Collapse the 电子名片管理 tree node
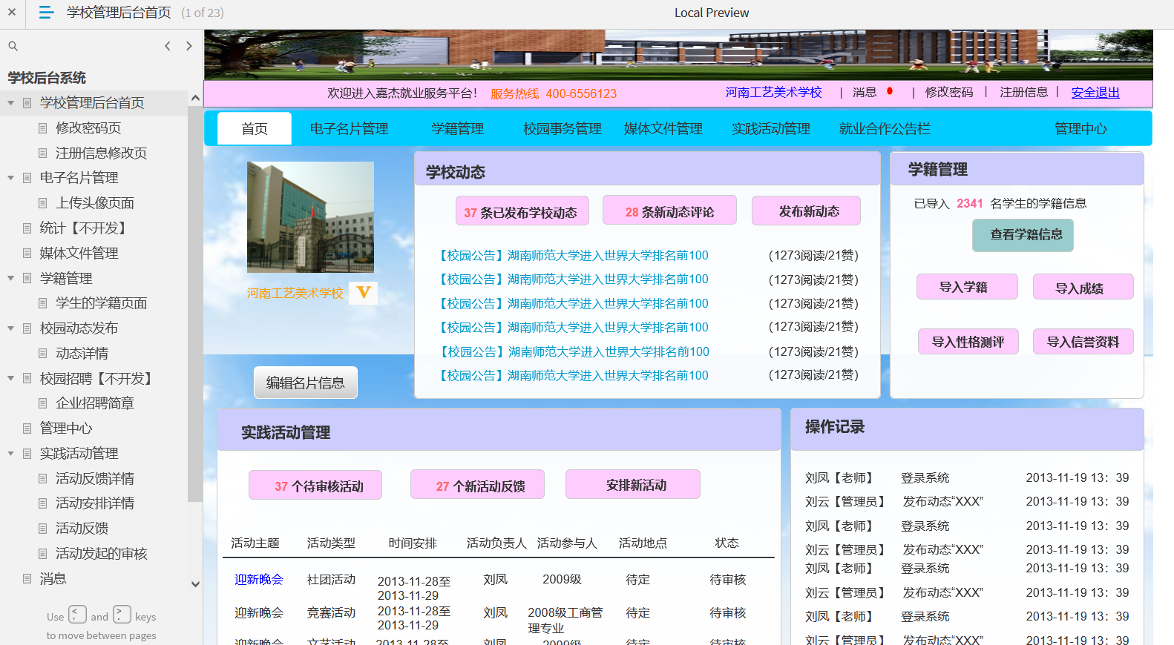The image size is (1174, 645). click(10, 178)
